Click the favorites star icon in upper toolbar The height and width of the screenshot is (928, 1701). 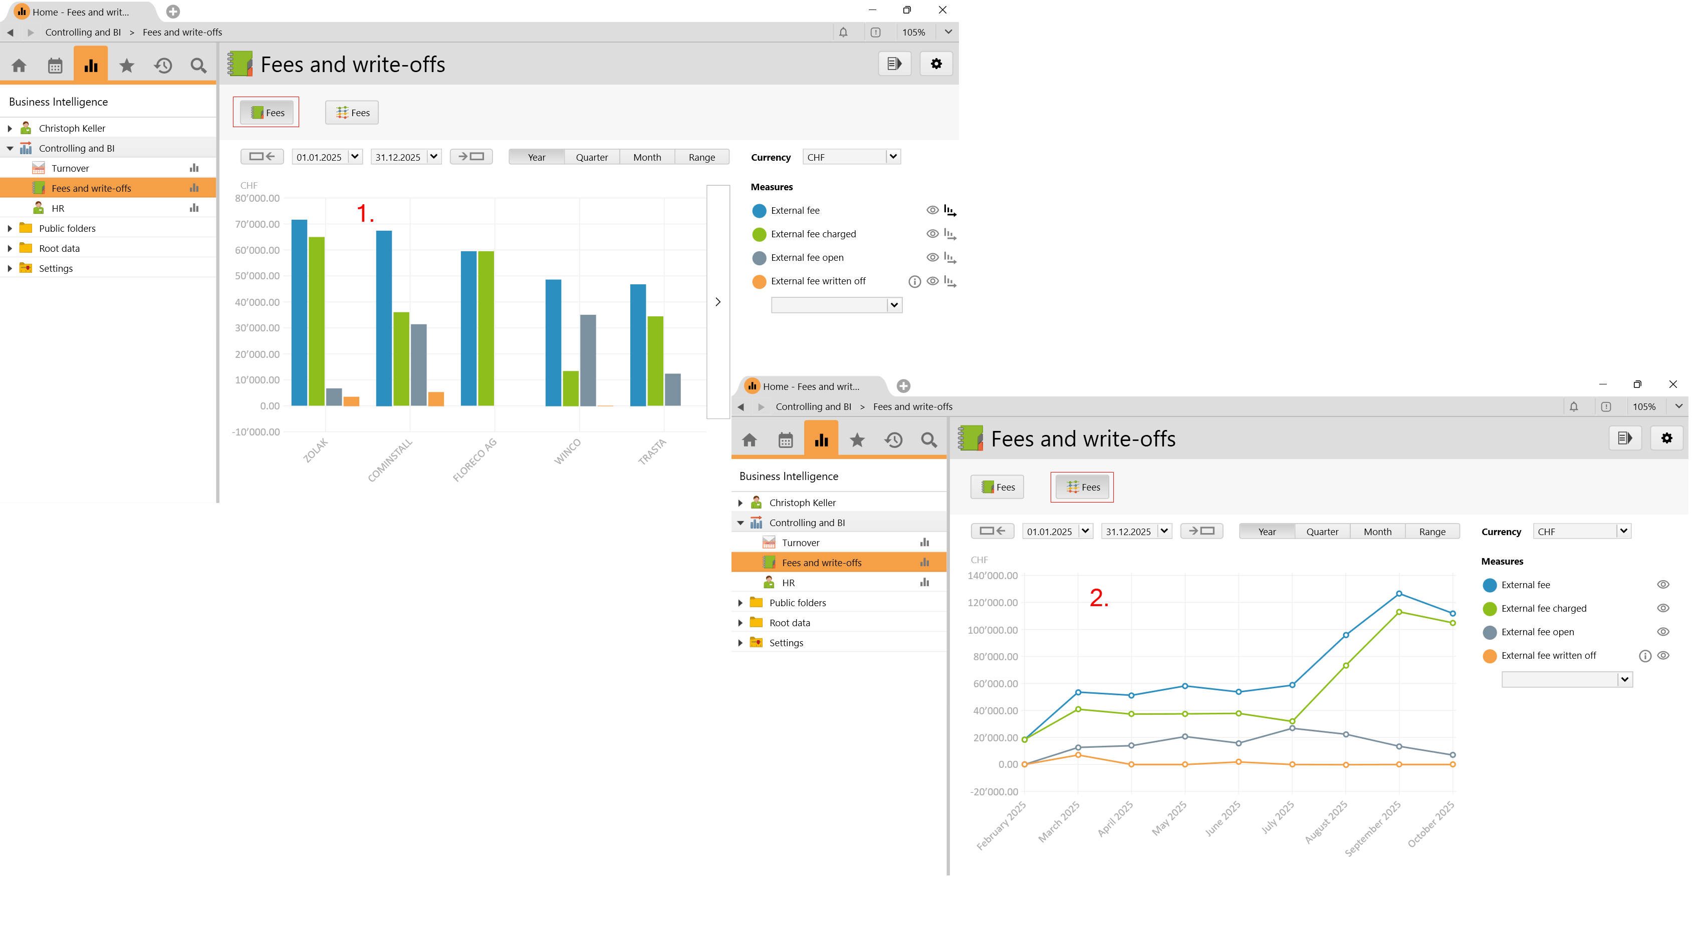click(127, 65)
